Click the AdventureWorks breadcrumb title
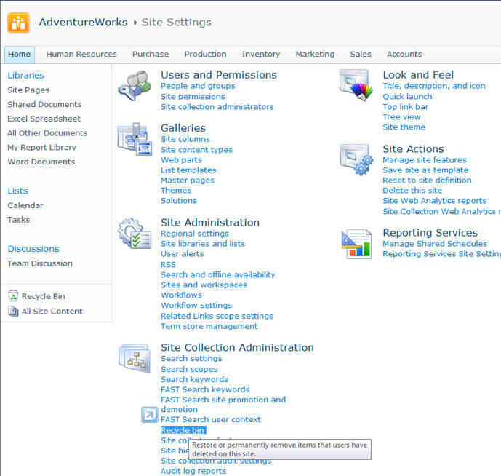Screen dimensions: 501x476 [83, 22]
